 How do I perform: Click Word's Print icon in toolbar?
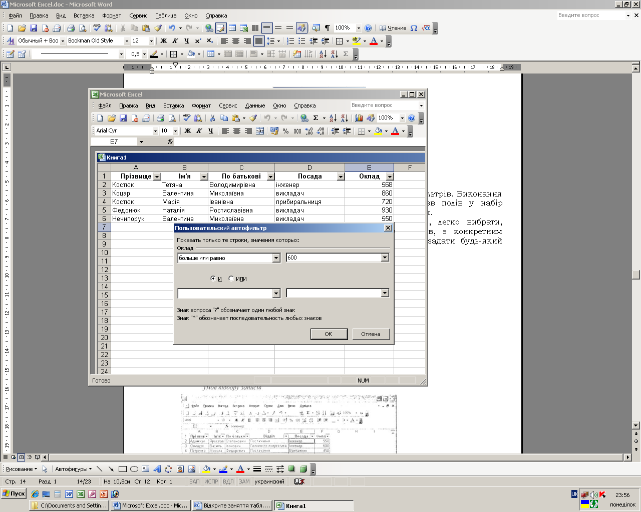pos(71,28)
